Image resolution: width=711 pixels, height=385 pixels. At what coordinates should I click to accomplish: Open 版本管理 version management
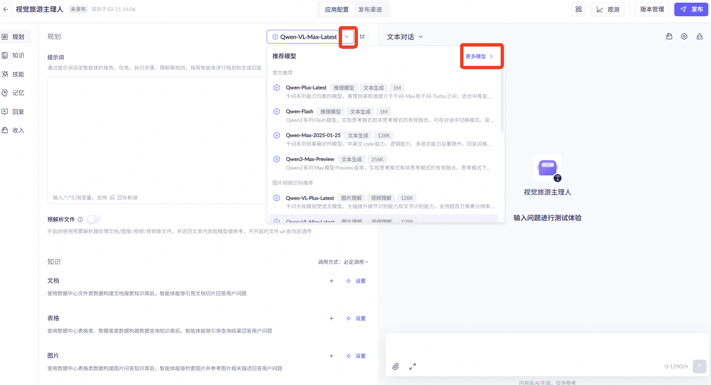pos(652,9)
